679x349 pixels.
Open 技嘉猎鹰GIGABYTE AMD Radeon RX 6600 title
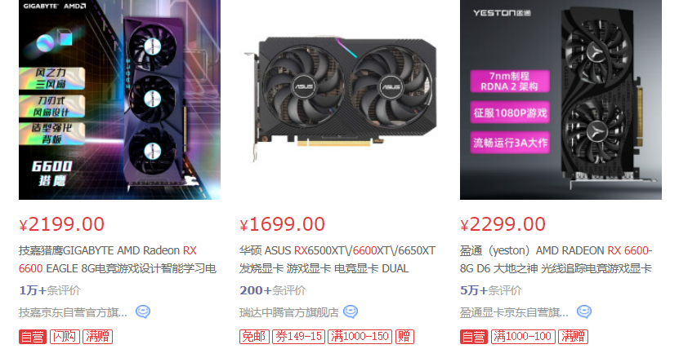click(118, 259)
